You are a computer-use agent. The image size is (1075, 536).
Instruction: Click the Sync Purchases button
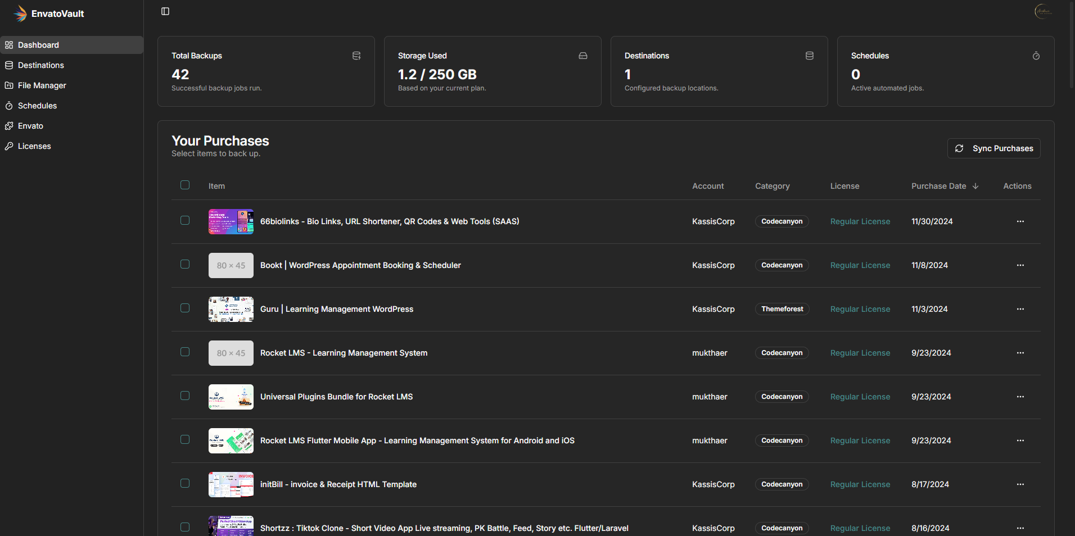(994, 148)
